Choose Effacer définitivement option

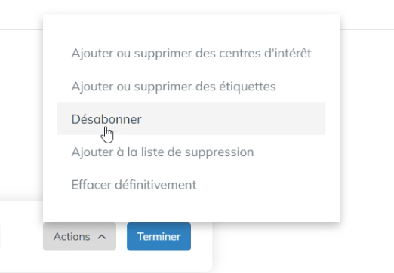[x=191, y=185]
